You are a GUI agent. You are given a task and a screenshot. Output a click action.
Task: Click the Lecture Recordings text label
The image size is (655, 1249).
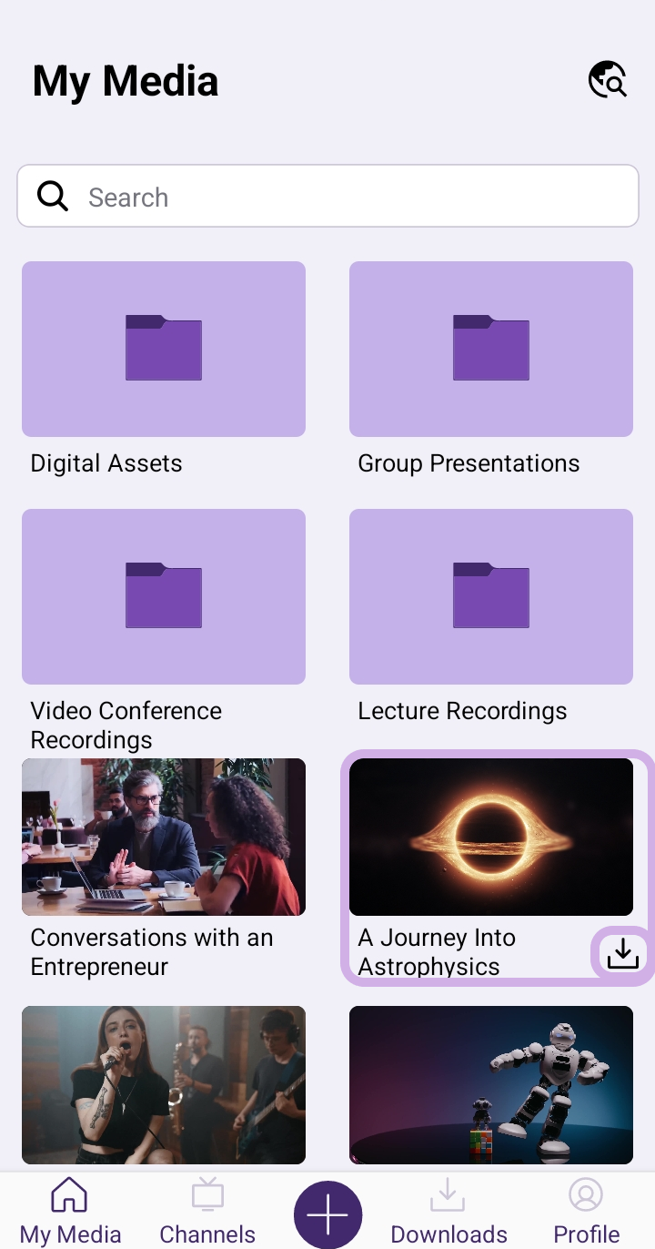click(x=462, y=711)
